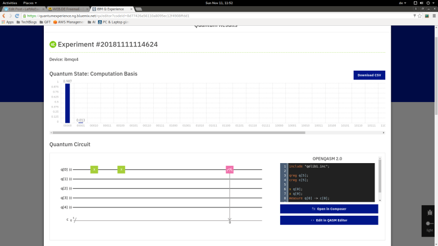Click the 0.987 value label
This screenshot has width=438, height=246.
coord(67,81)
